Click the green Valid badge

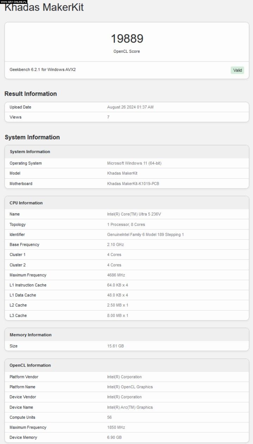(x=238, y=70)
